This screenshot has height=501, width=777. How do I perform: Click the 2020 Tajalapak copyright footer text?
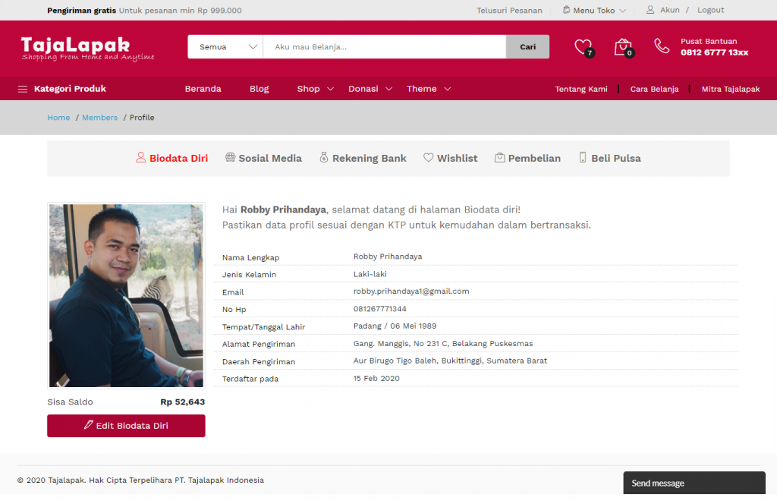140,481
